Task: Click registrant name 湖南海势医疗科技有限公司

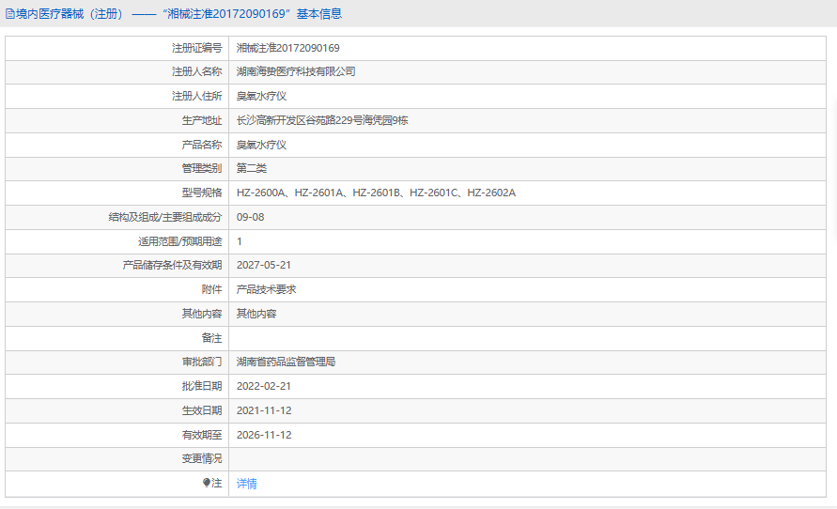Action: click(x=296, y=71)
